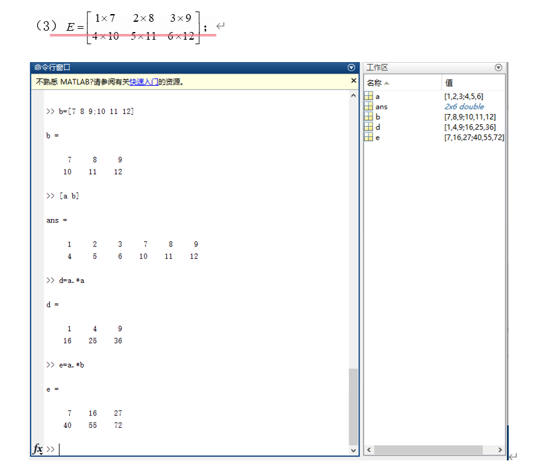The width and height of the screenshot is (542, 470).
Task: Sort Workspace by the 值 column header
Action: pyautogui.click(x=474, y=83)
